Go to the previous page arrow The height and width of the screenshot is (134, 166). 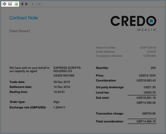(x=22, y=4)
